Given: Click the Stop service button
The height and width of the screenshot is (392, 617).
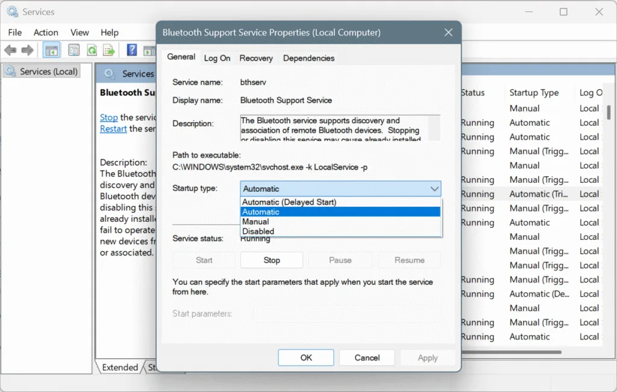Looking at the screenshot, I should [x=272, y=260].
